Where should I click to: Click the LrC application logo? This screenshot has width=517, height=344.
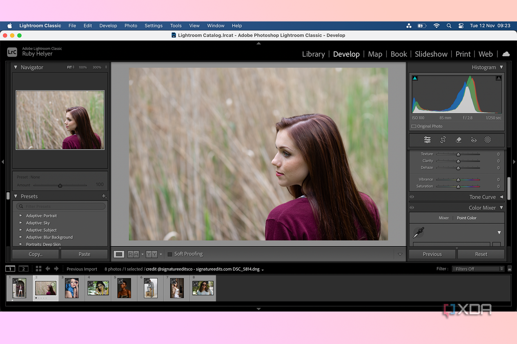pos(12,52)
